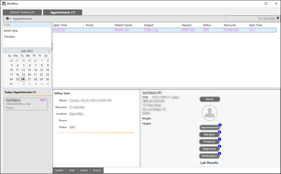Click the July 2022 month header
Viewport: 281px width, 174px height.
(27, 51)
